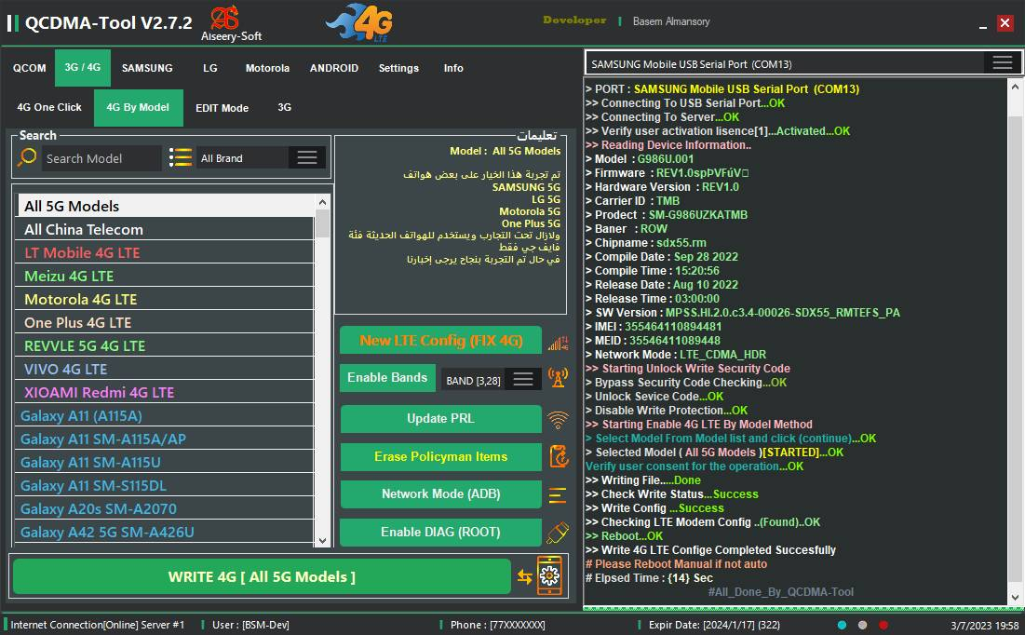The width and height of the screenshot is (1025, 635).
Task: Open the QCOM tab
Action: (30, 68)
